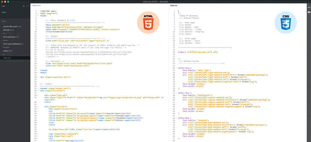Open default.html from the sidebar
Screen dimensions: 311x142
click(8, 30)
